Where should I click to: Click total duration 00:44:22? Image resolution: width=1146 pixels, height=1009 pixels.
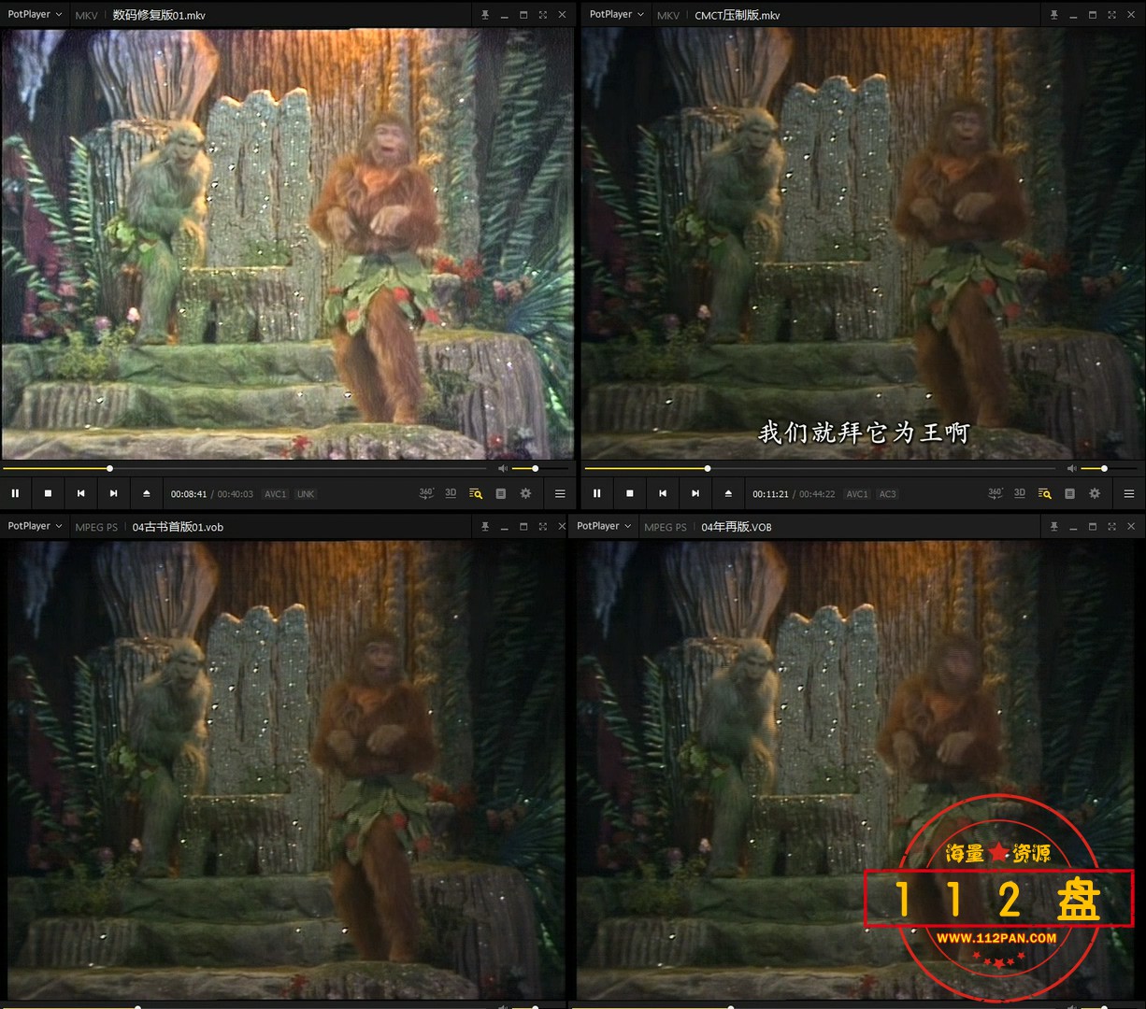[817, 494]
